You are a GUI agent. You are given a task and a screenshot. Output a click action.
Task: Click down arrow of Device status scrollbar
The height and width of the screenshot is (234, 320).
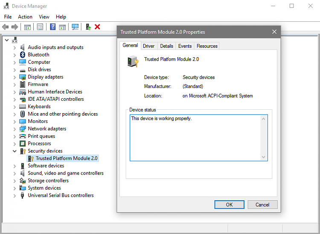[263, 157]
